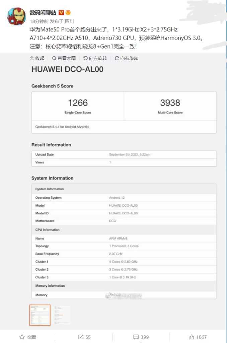Click Base Frequency value 2.02 GHz
This screenshot has height=343, width=227.
click(x=116, y=254)
